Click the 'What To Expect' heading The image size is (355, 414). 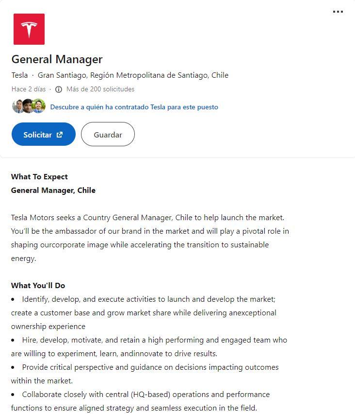pyautogui.click(x=39, y=177)
